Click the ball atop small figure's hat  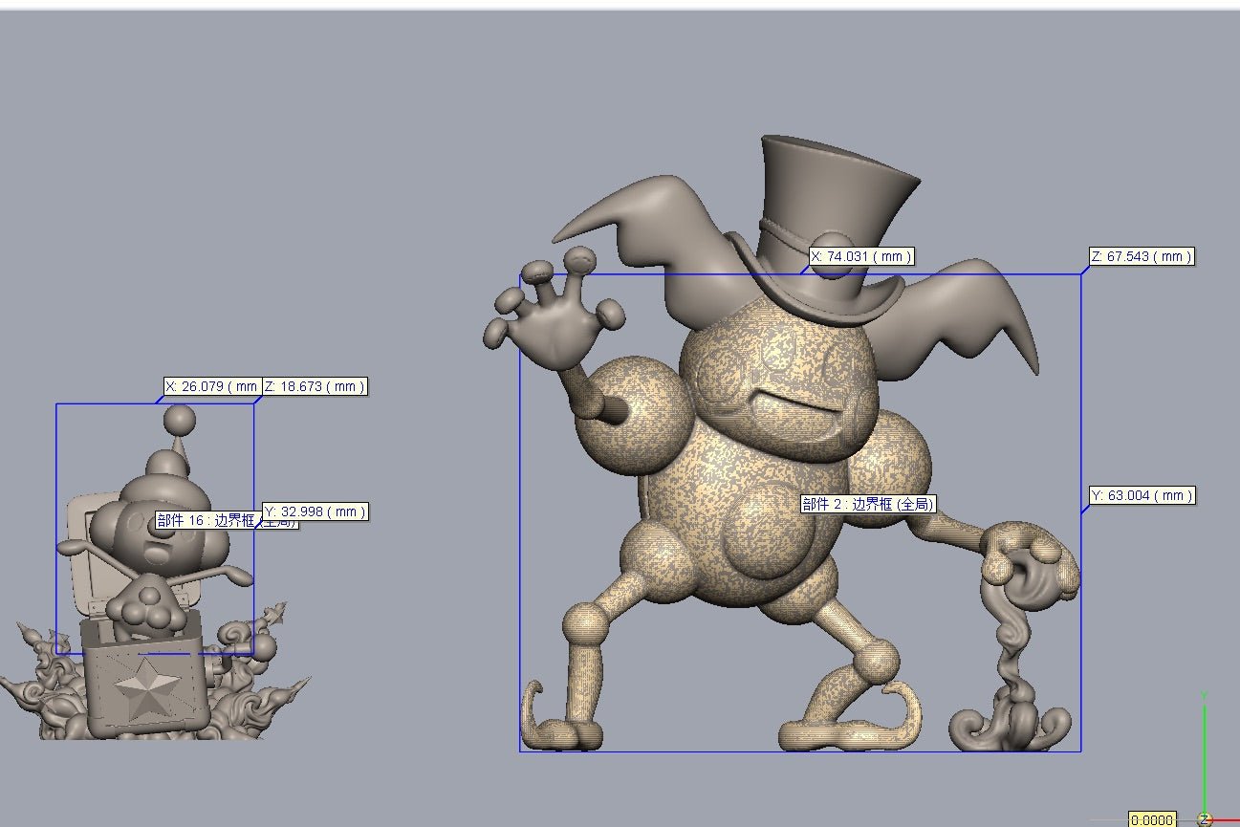(179, 419)
